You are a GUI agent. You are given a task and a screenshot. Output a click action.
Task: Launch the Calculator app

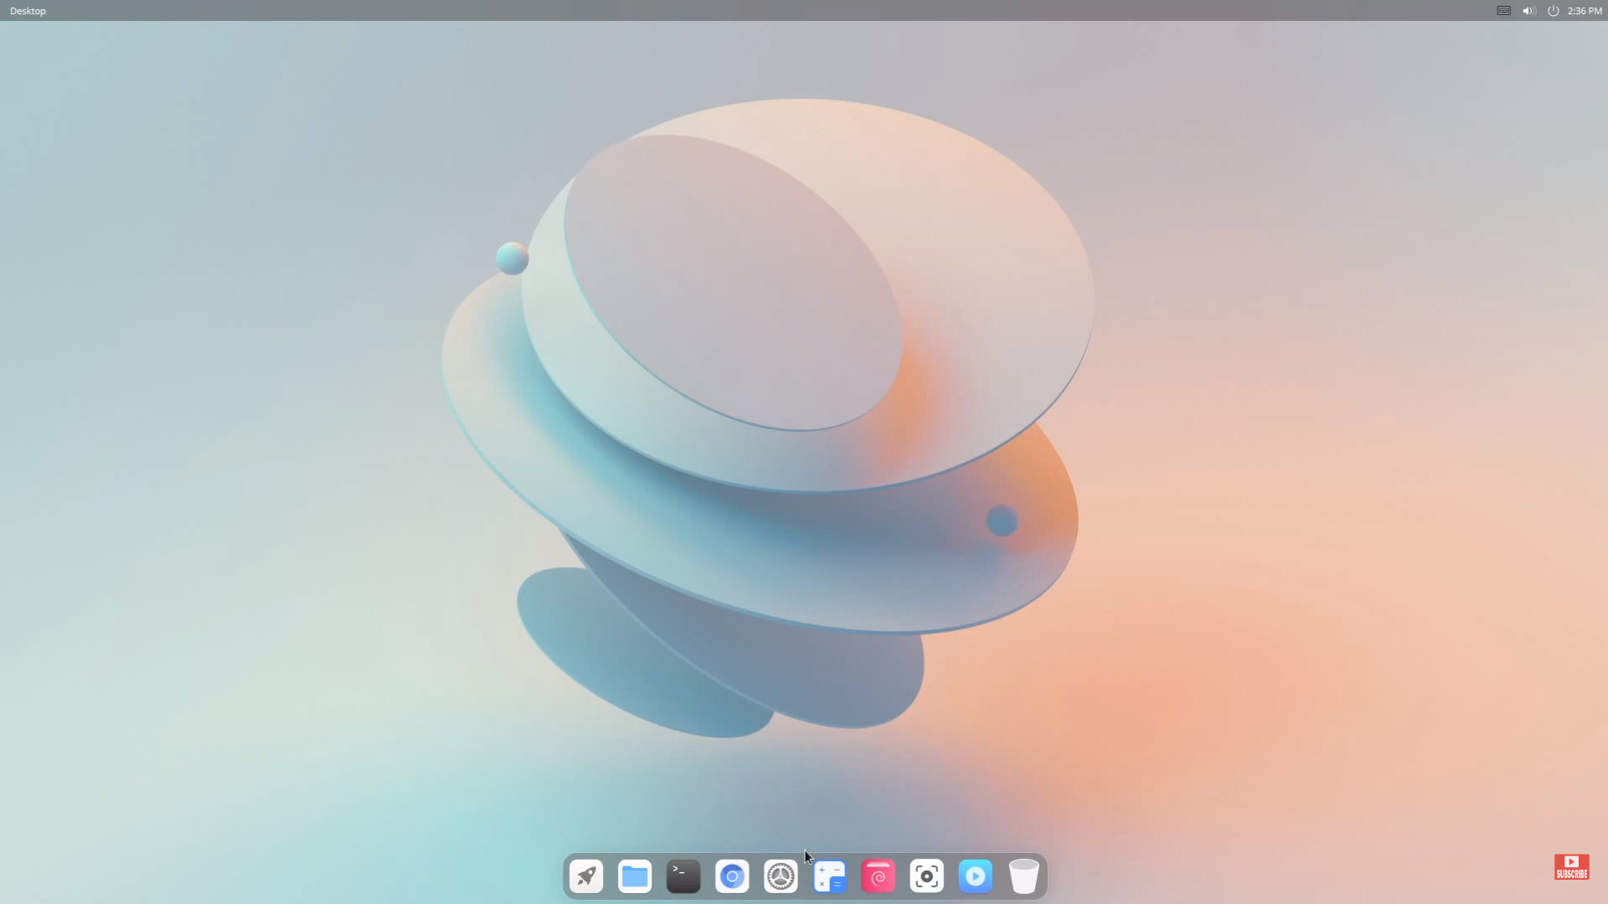tap(829, 876)
